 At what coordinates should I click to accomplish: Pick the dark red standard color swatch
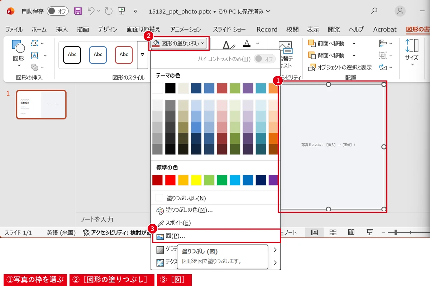[157, 180]
